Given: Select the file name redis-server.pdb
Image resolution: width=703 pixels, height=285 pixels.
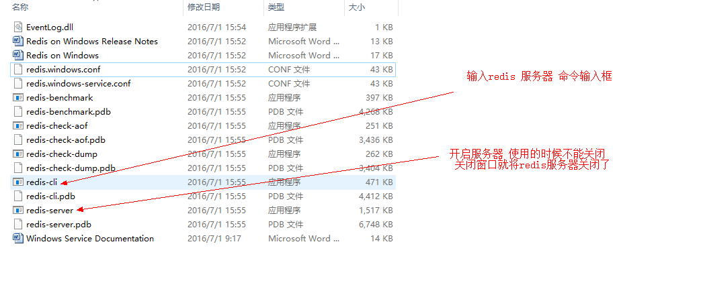Looking at the screenshot, I should pos(58,224).
